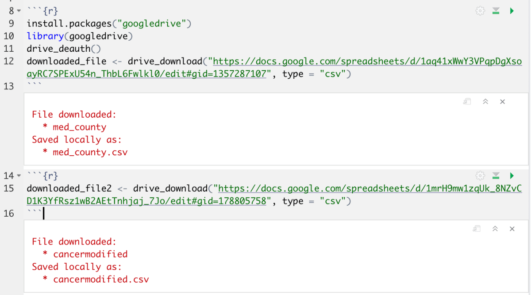Open chunk options gear for googledrive install chunk

(480, 11)
